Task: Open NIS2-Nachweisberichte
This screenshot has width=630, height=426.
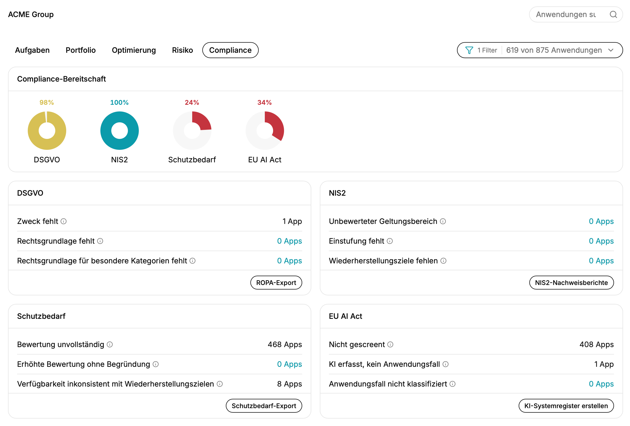Action: 571,283
